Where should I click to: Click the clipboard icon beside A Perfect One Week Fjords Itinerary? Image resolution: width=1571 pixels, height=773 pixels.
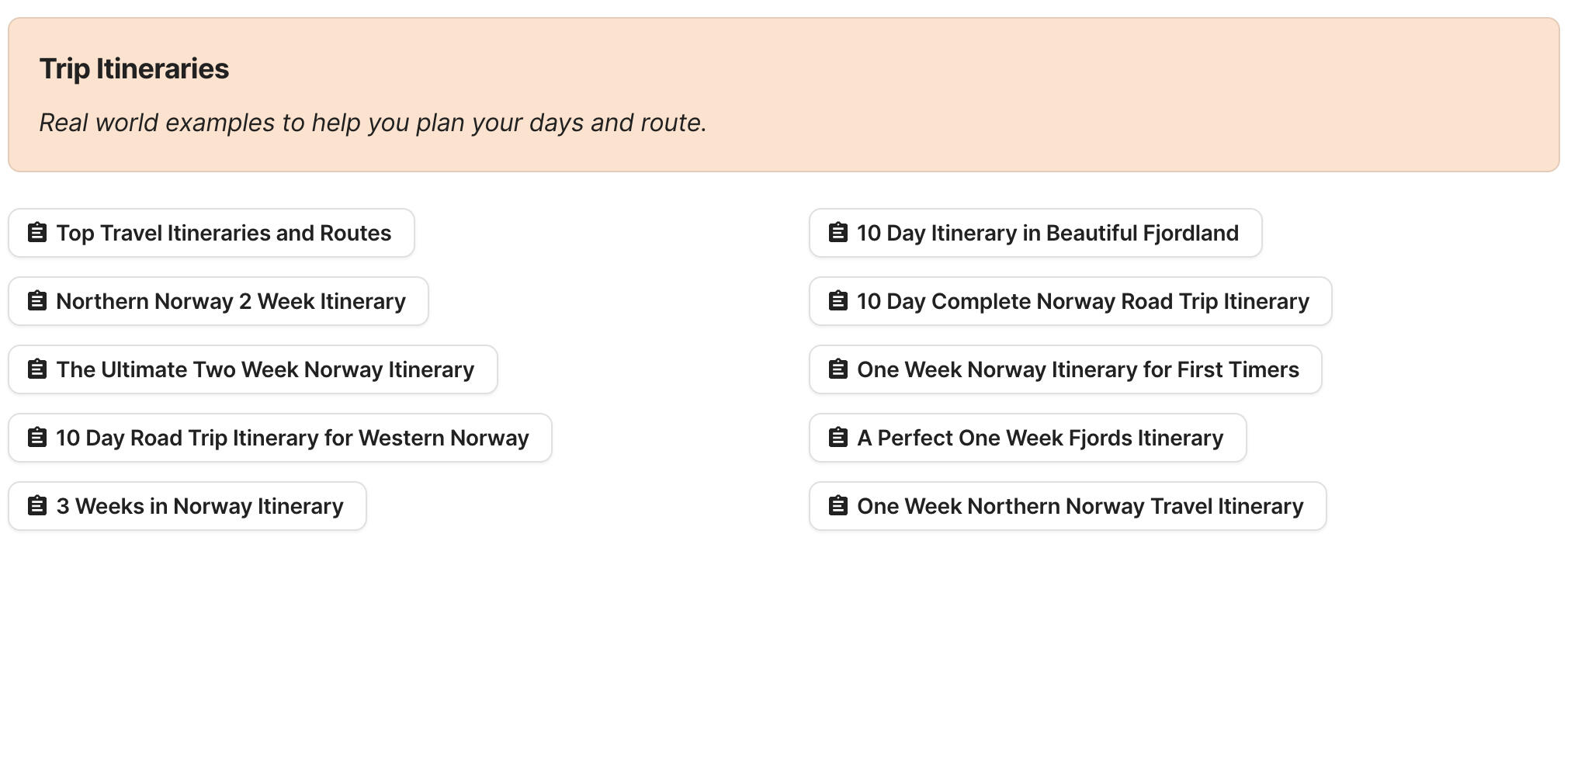coord(838,437)
